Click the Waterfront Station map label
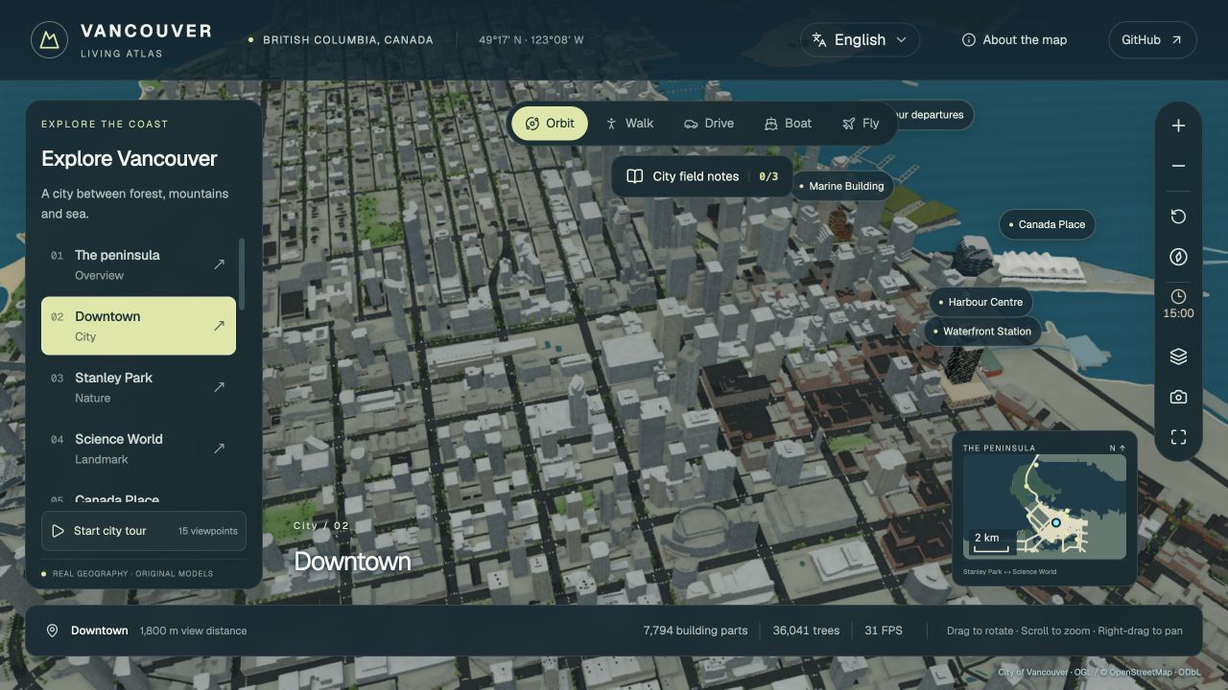Image resolution: width=1228 pixels, height=690 pixels. (x=981, y=332)
